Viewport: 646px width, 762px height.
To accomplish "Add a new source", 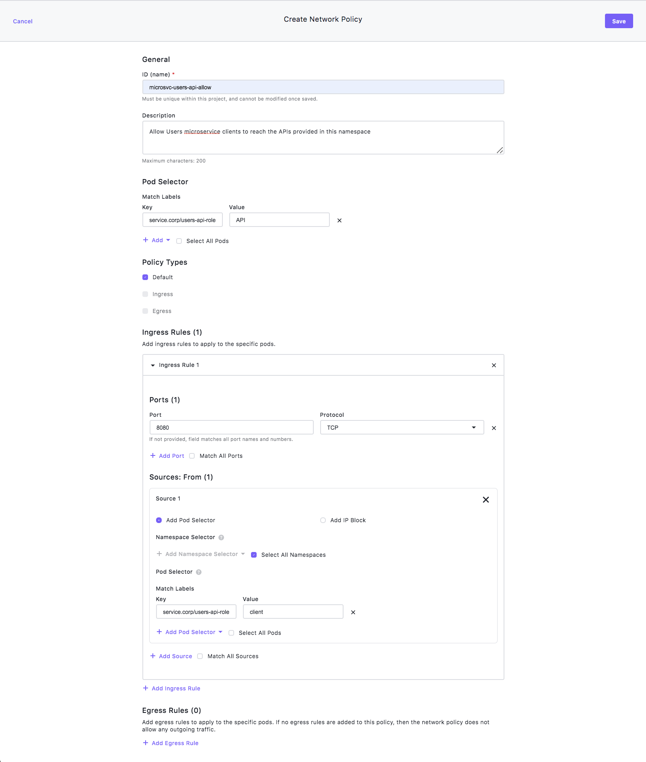I will (x=171, y=656).
